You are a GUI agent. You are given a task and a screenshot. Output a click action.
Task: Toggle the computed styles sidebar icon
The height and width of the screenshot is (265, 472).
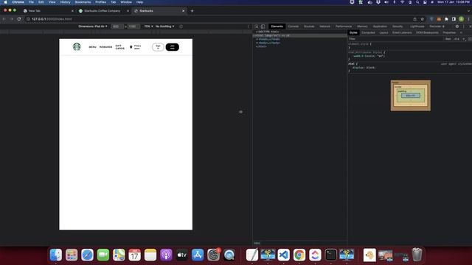pos(470,39)
